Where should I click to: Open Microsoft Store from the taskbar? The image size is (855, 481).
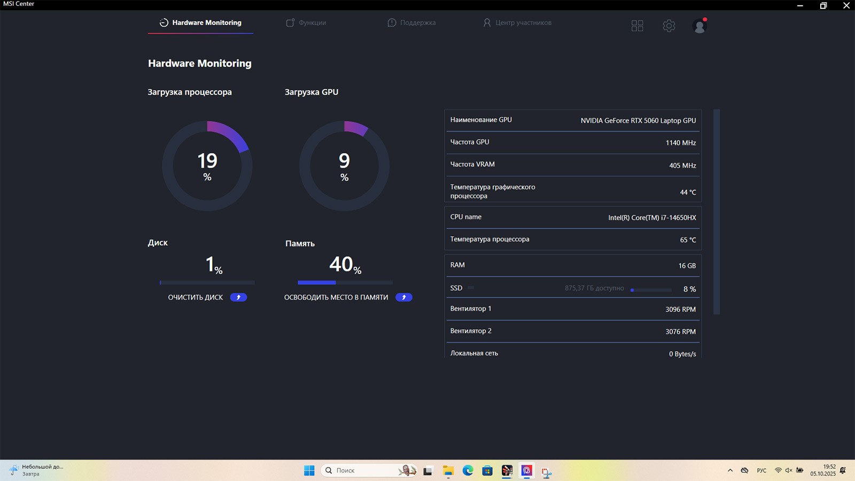click(x=487, y=470)
